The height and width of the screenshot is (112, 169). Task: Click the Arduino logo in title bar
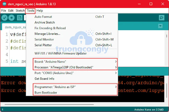click(4, 4)
